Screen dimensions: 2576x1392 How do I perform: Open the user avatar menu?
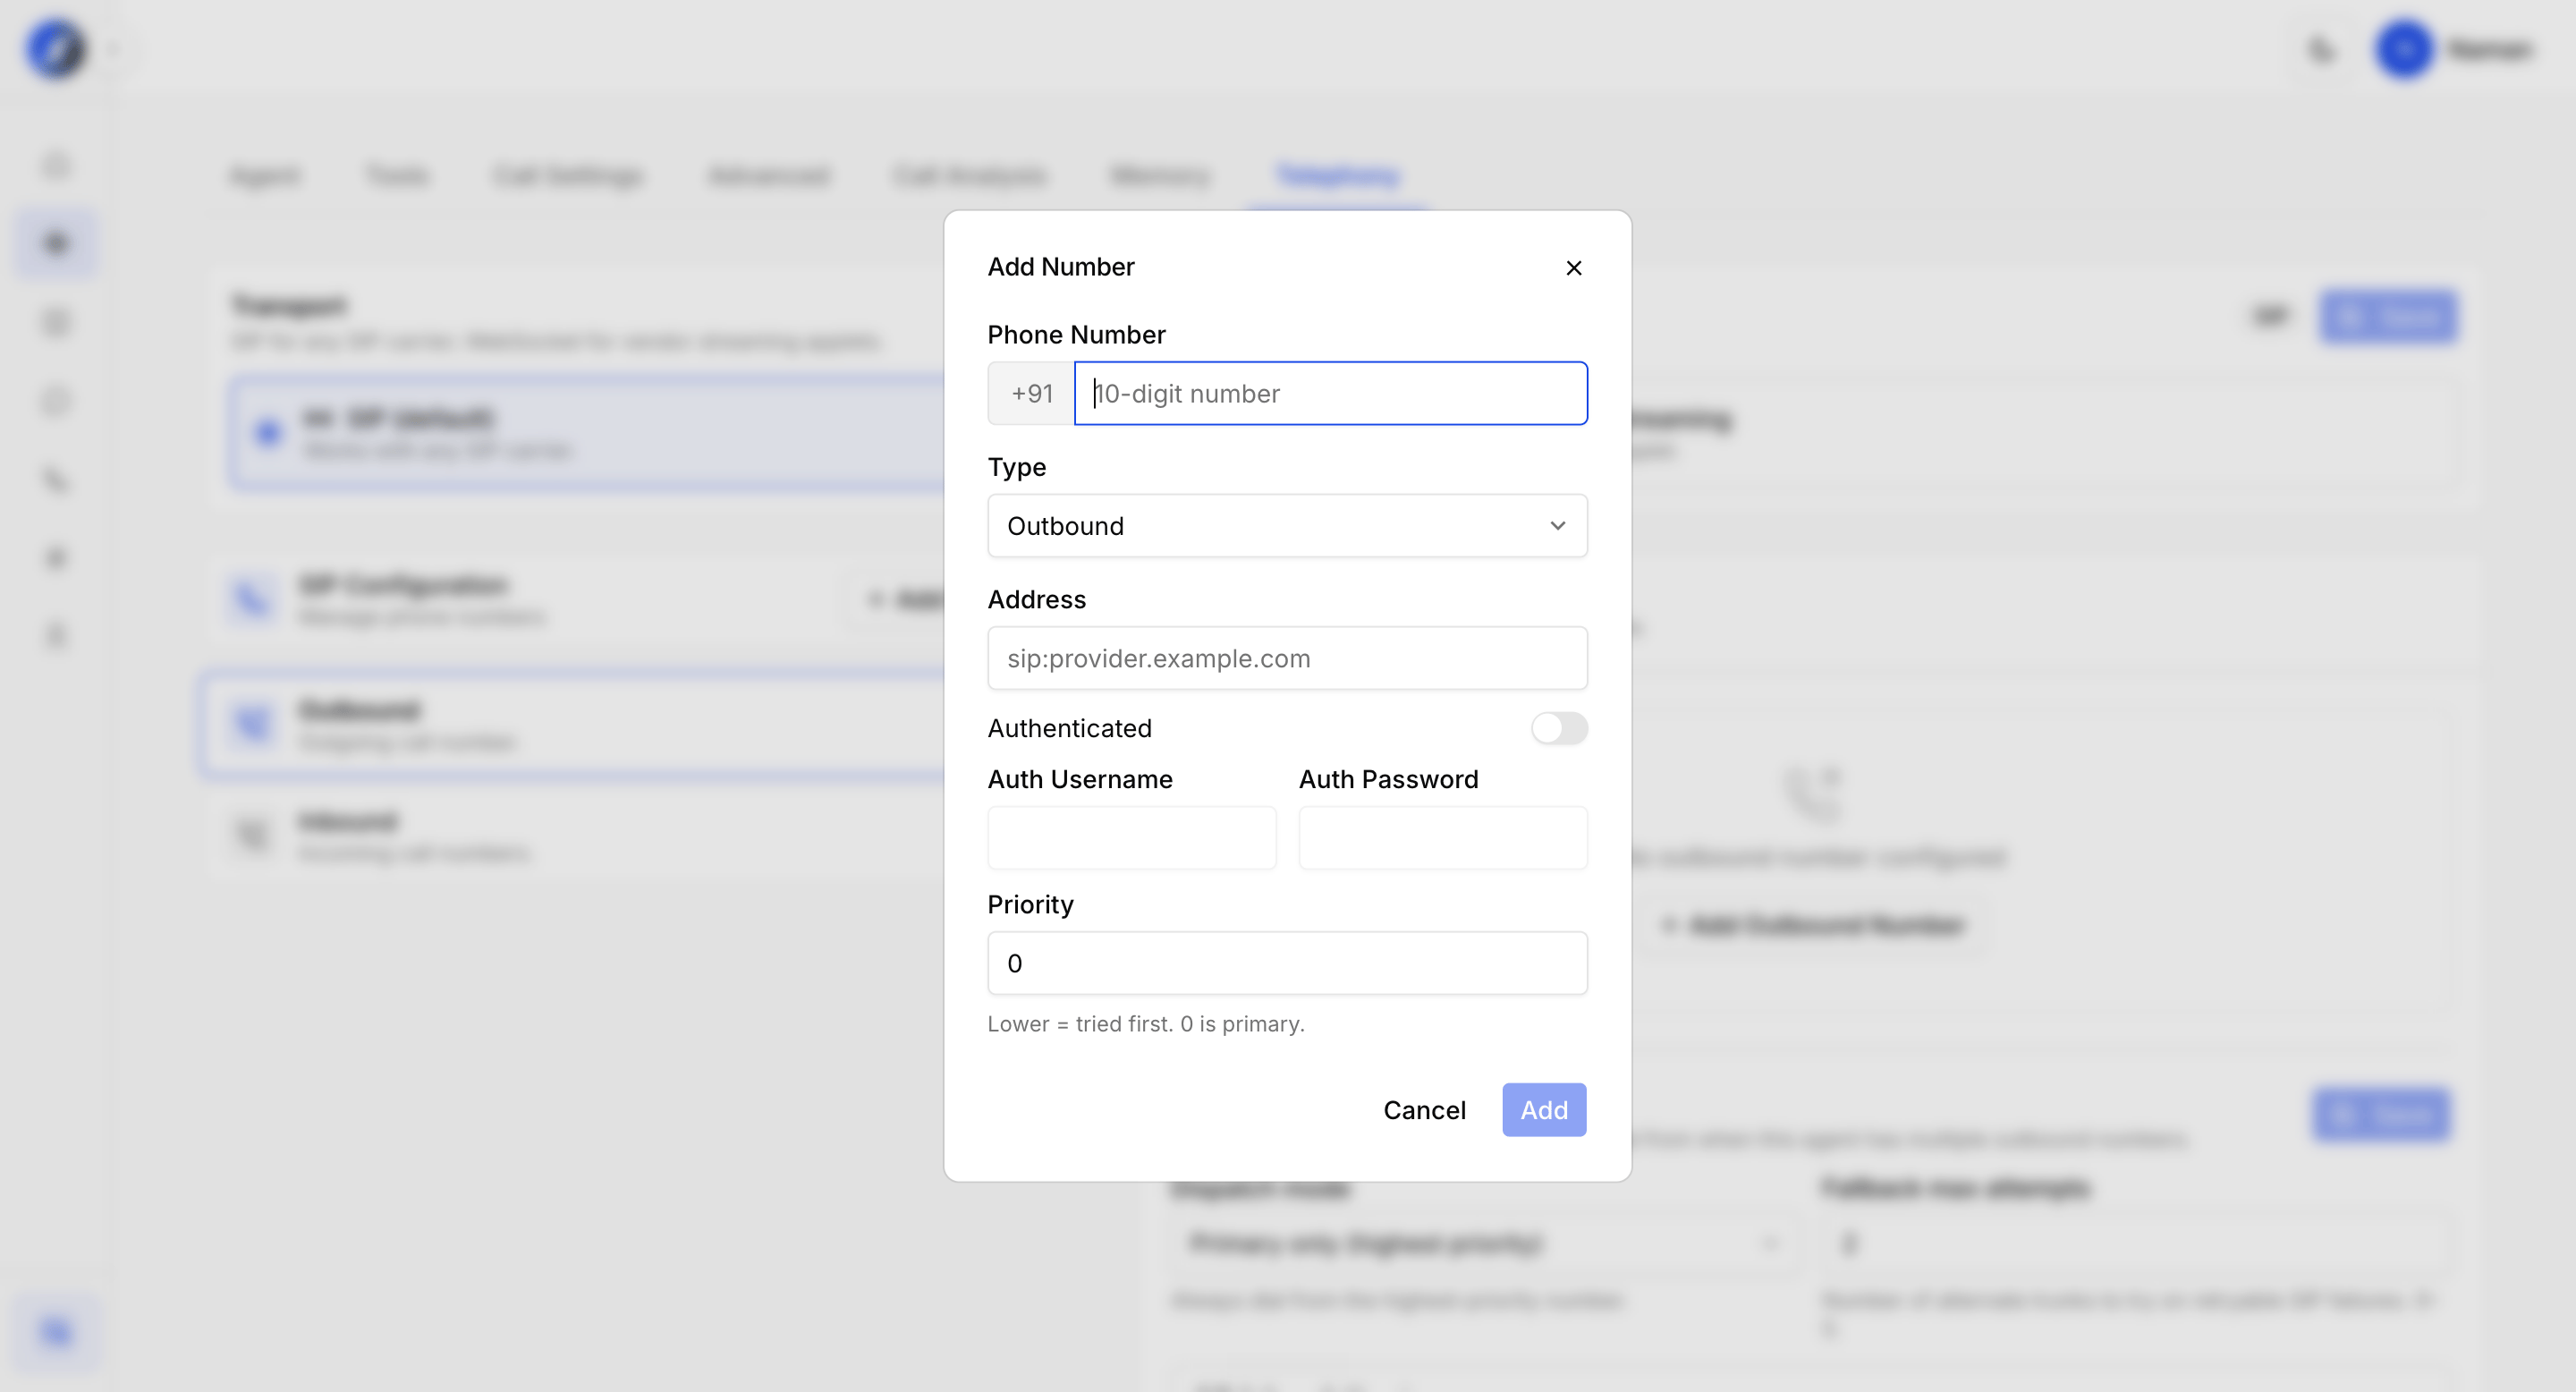pyautogui.click(x=2403, y=48)
